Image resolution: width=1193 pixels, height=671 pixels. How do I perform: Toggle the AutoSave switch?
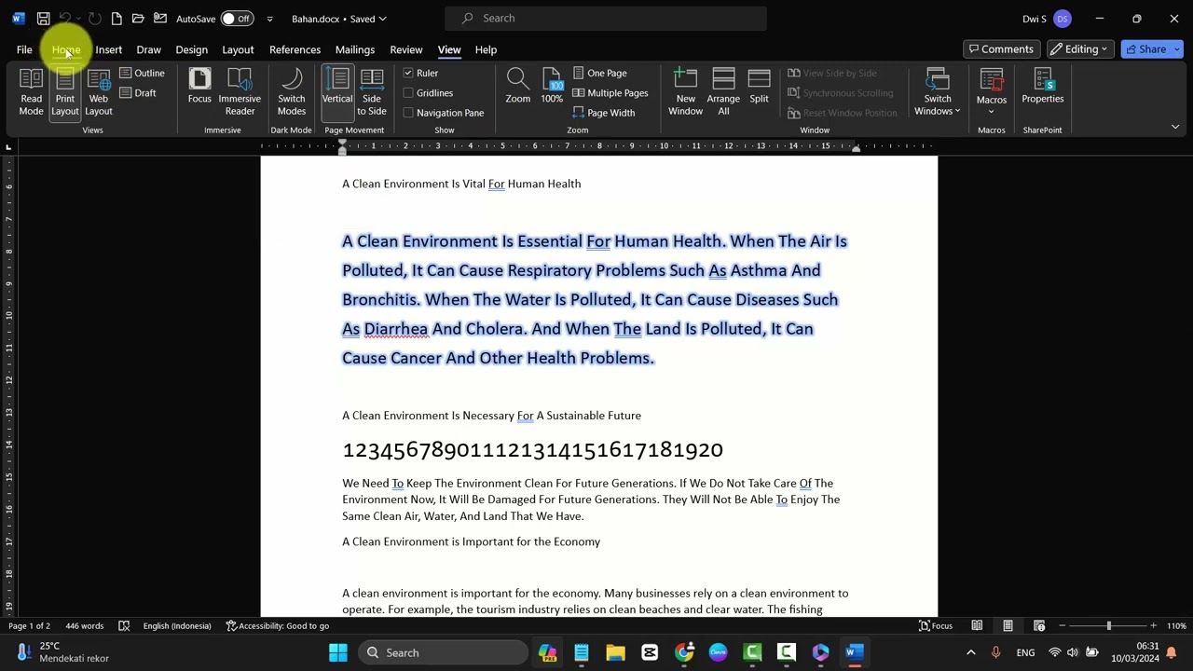237,19
